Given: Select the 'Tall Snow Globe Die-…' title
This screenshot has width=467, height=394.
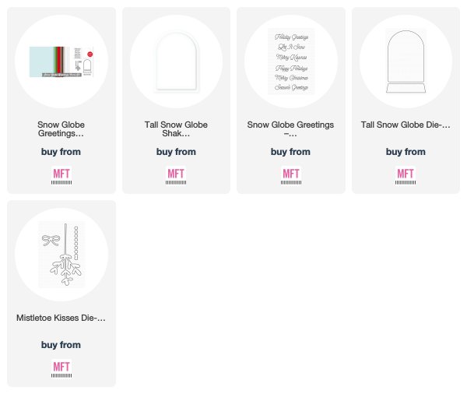Looking at the screenshot, I should (406, 125).
